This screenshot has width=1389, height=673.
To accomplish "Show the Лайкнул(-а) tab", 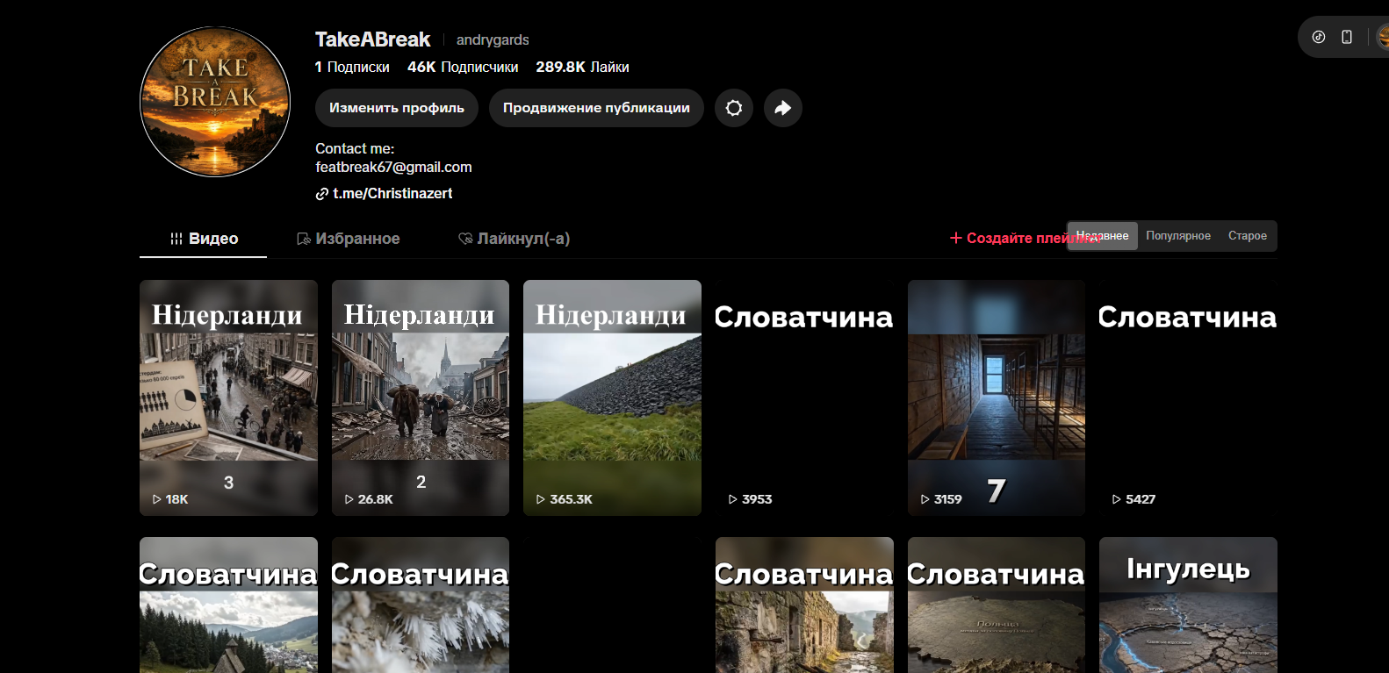I will pos(515,239).
